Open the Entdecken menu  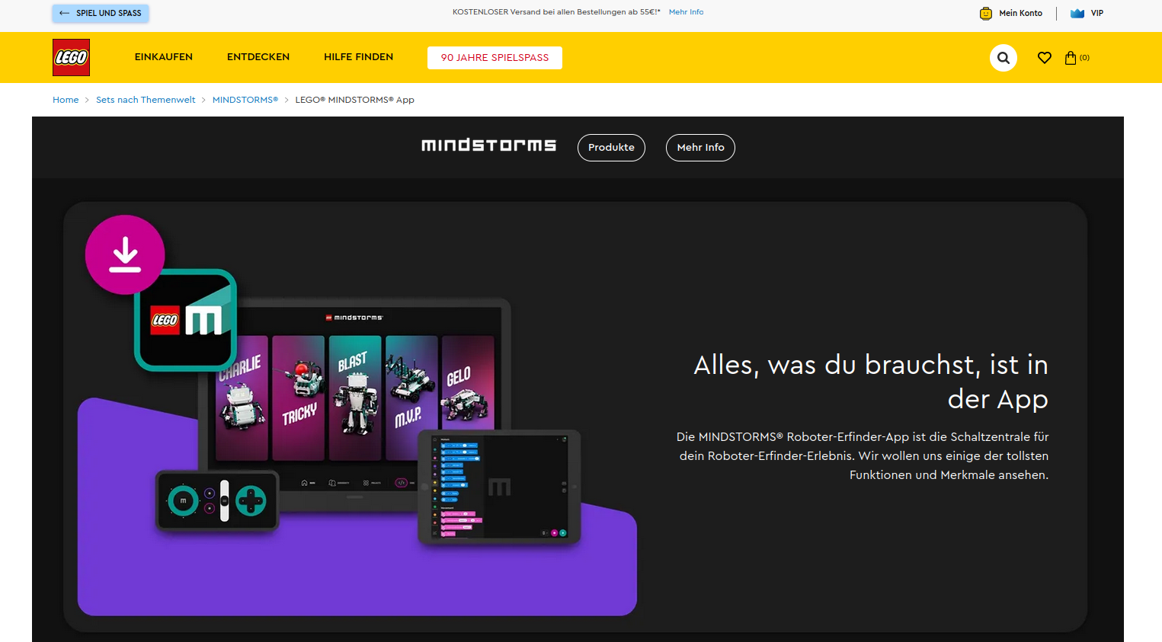point(258,57)
